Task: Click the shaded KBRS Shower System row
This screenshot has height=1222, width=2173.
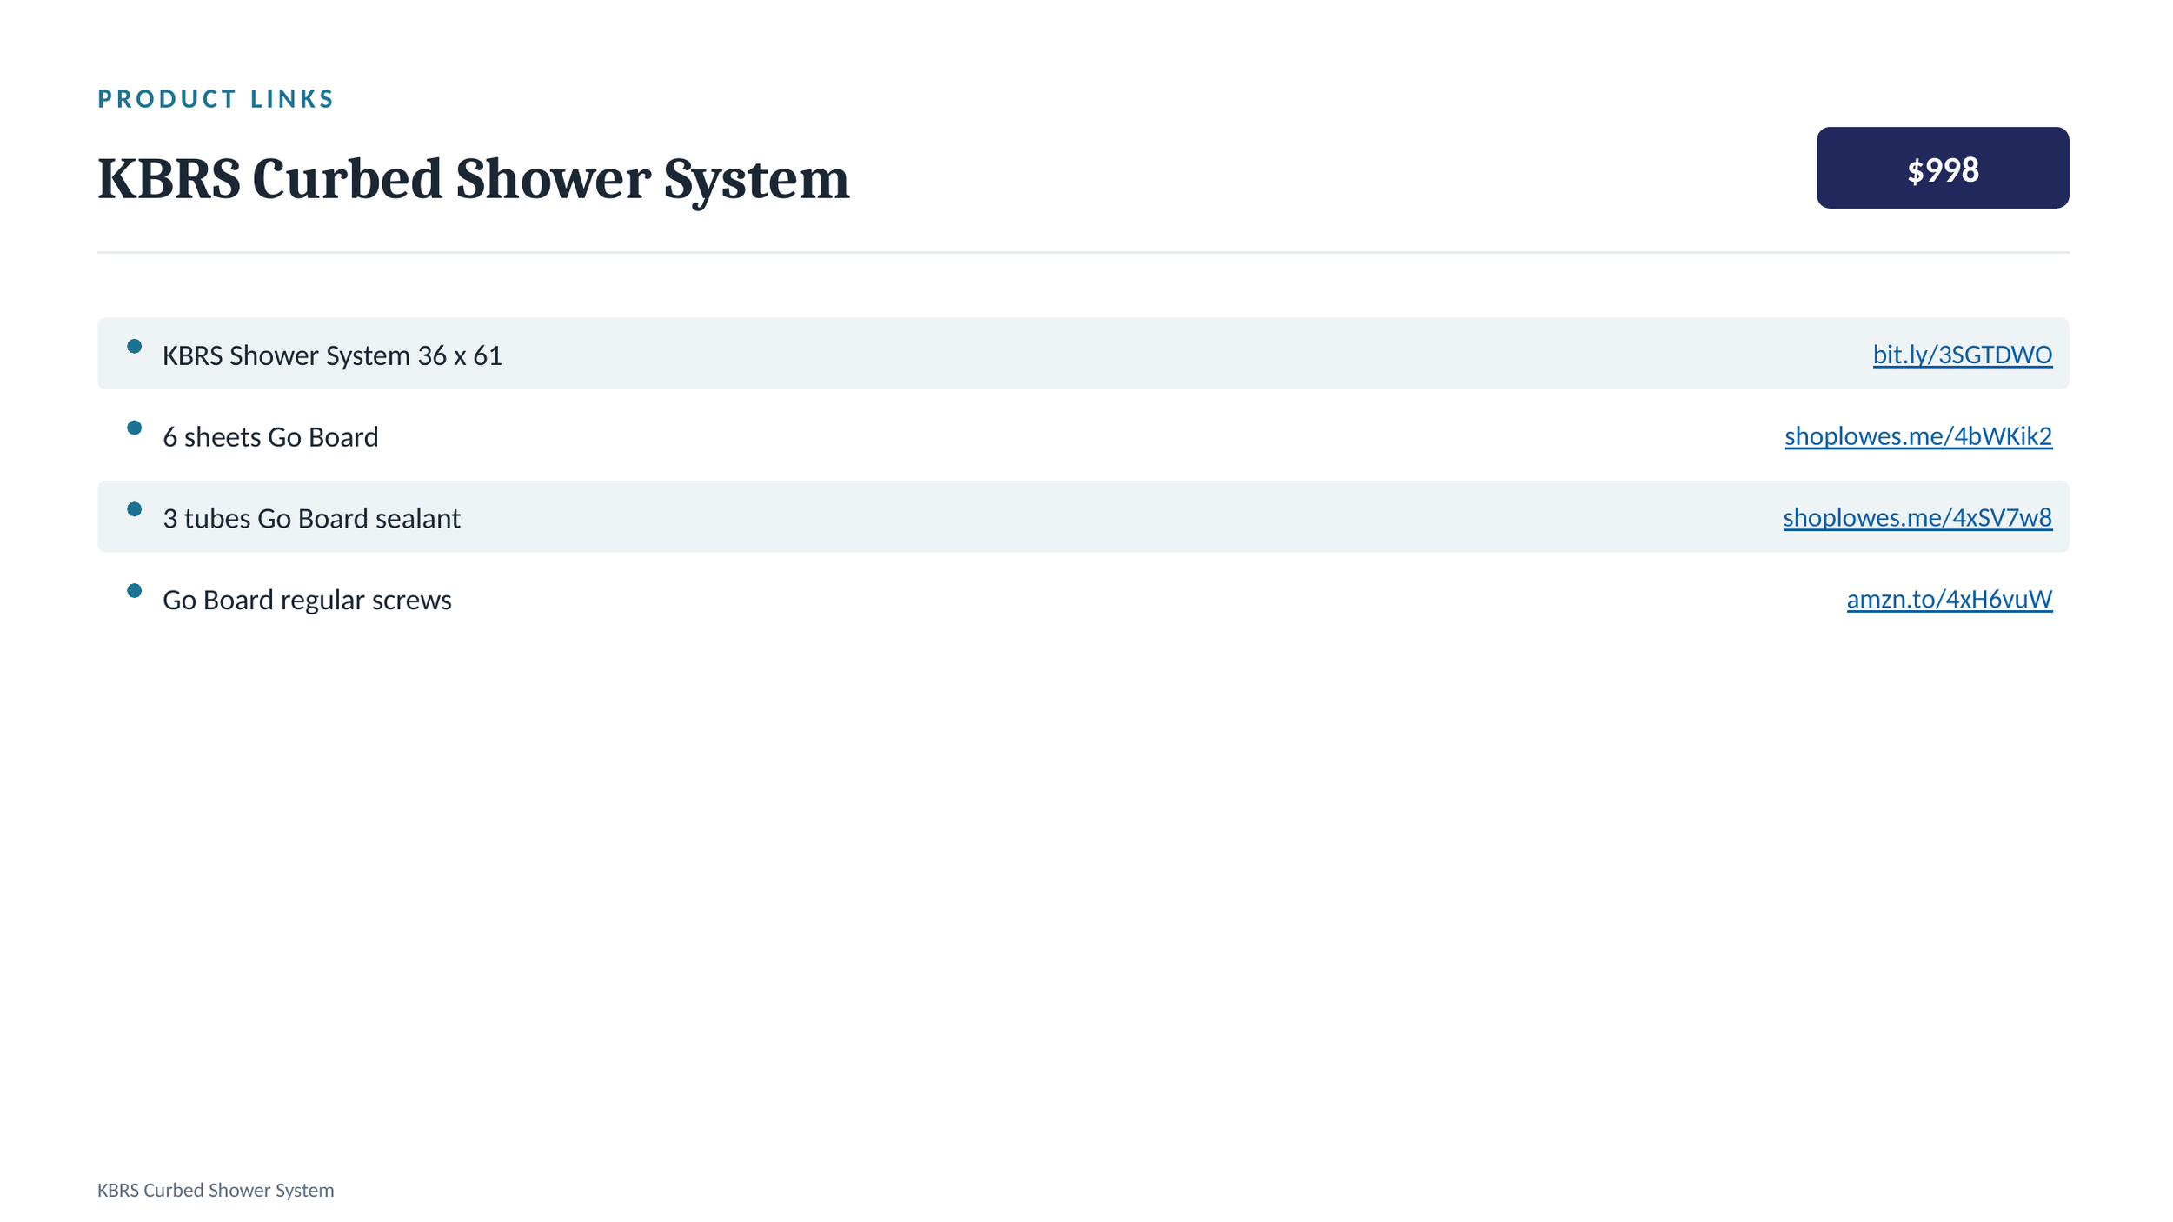Action: pos(1083,353)
